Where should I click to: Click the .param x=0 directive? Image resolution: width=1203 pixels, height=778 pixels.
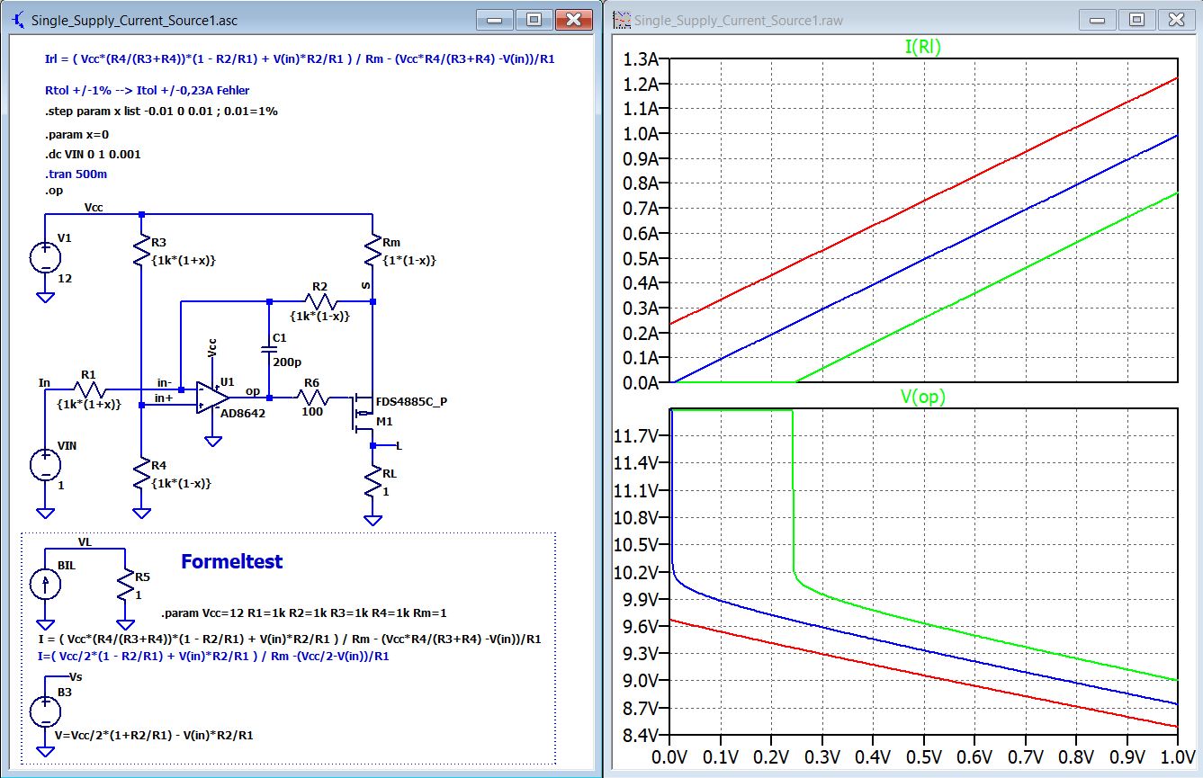76,134
